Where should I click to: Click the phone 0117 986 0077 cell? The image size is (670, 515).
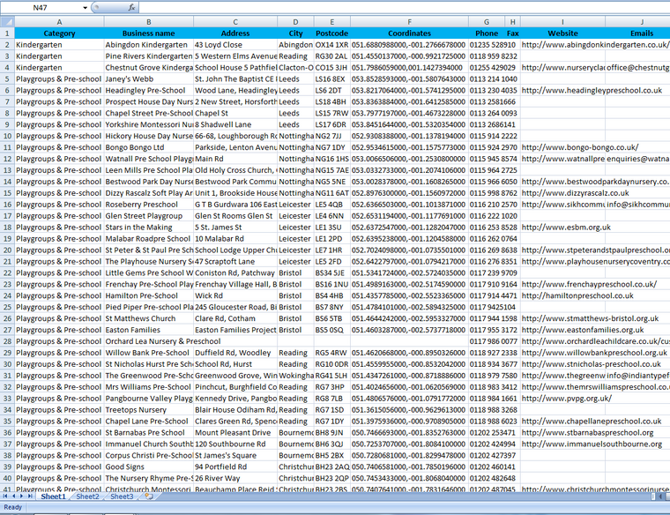494,341
